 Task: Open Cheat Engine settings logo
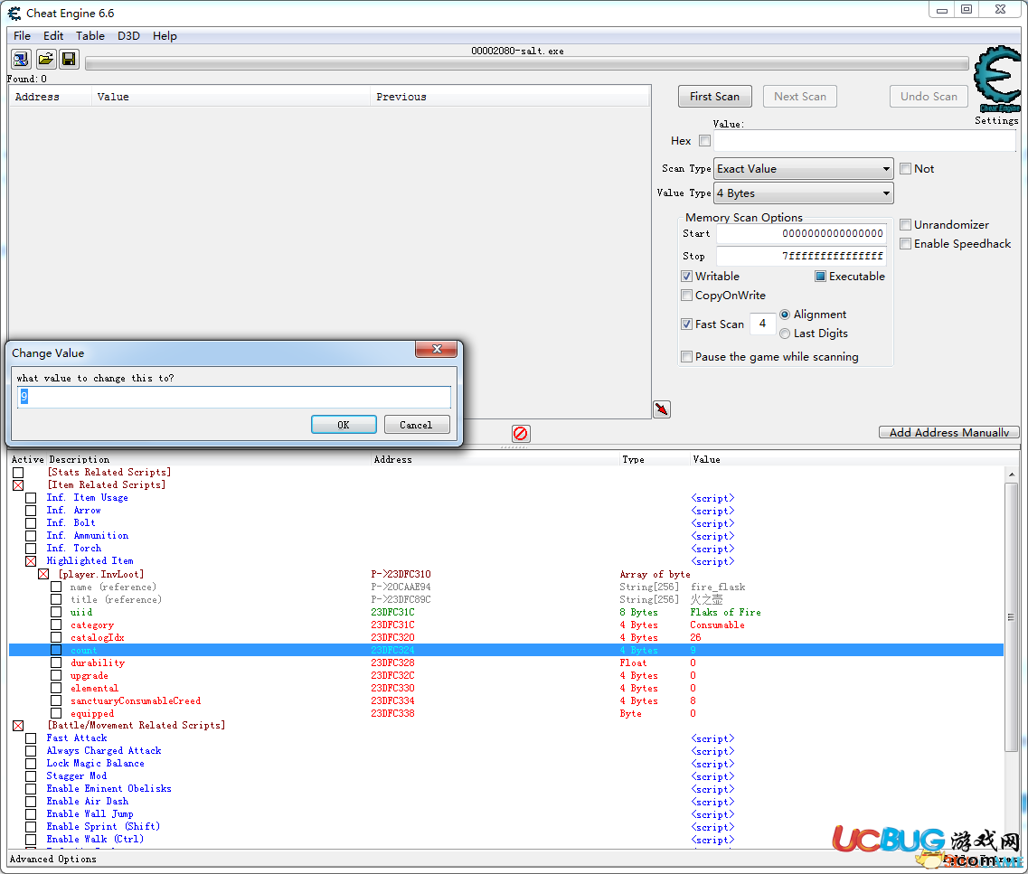pyautogui.click(x=996, y=80)
